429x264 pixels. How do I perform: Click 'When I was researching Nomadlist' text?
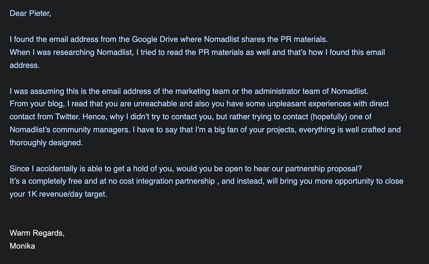[x=71, y=52]
